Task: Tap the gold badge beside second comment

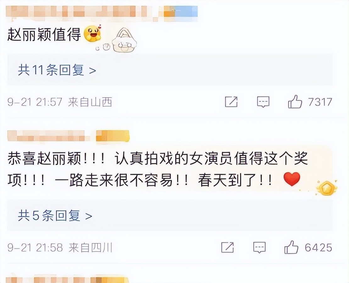Action: 327,187
